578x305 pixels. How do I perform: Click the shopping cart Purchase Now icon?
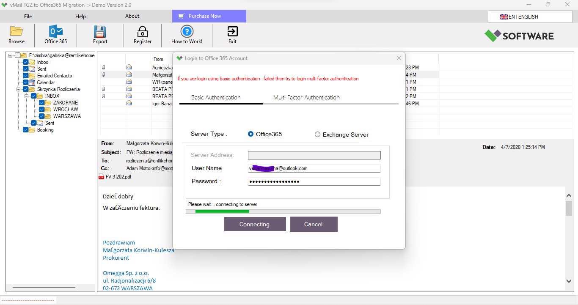pyautogui.click(x=181, y=16)
